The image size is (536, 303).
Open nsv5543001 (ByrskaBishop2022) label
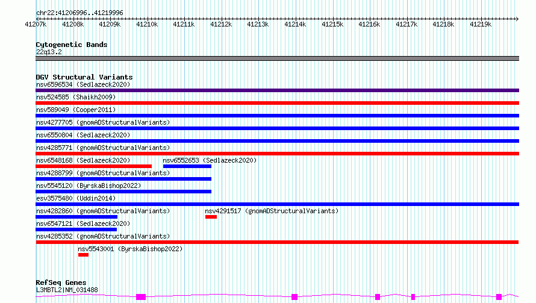click(130, 249)
